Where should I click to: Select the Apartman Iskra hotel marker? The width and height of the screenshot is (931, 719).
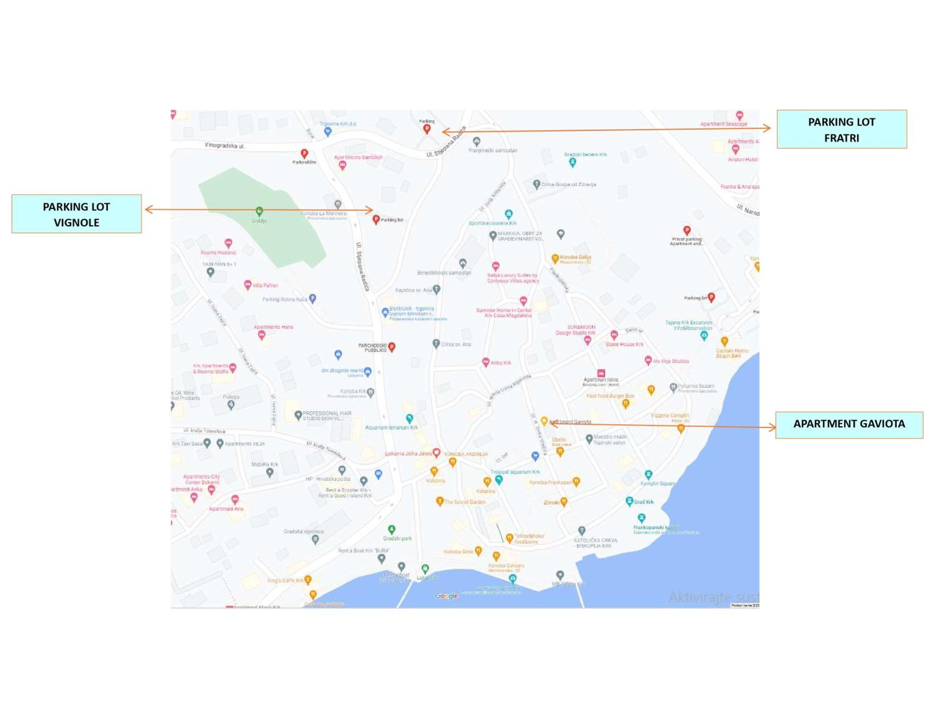click(x=601, y=373)
